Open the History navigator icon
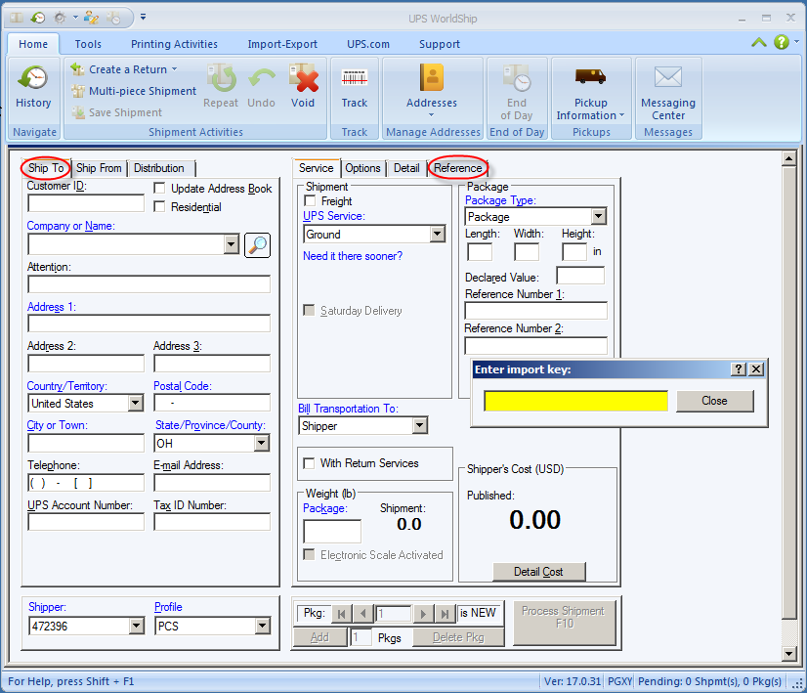807x693 pixels. click(x=33, y=79)
